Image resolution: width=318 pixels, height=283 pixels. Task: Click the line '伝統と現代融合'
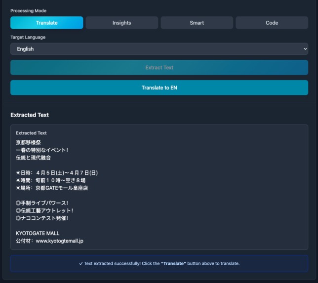click(x=33, y=158)
